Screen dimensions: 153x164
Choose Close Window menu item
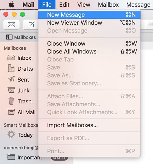click(90, 43)
